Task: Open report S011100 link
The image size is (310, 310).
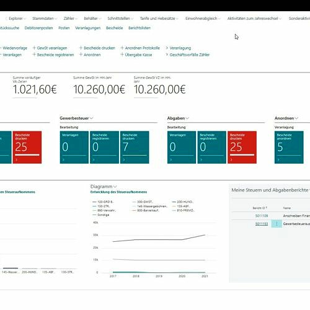Action: point(262,216)
